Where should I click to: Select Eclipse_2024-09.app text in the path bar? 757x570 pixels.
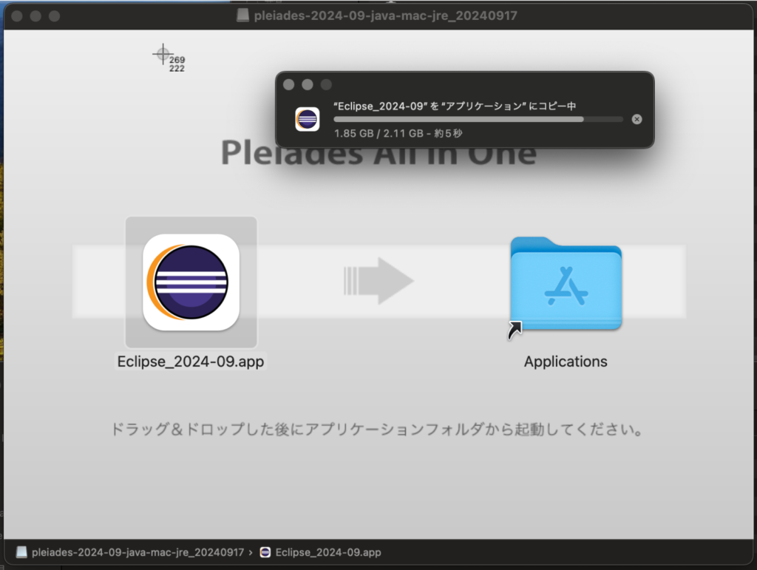pyautogui.click(x=328, y=552)
